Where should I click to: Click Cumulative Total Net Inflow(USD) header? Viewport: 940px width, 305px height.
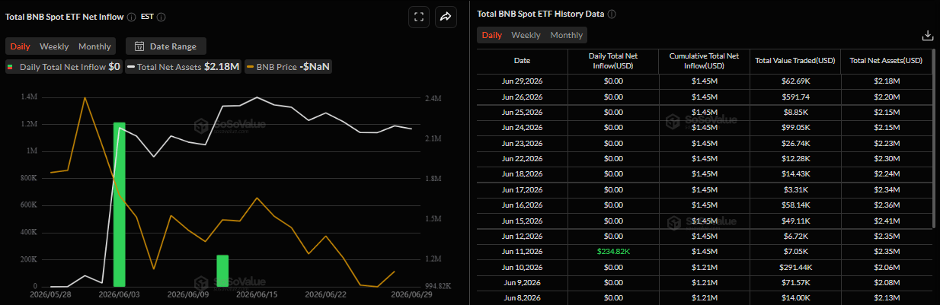pyautogui.click(x=704, y=61)
